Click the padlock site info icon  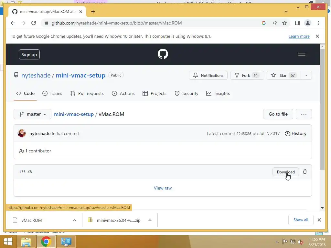point(47,23)
